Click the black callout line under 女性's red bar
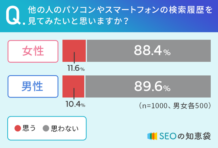Screen dimensions: 218x148 coord(74,58)
